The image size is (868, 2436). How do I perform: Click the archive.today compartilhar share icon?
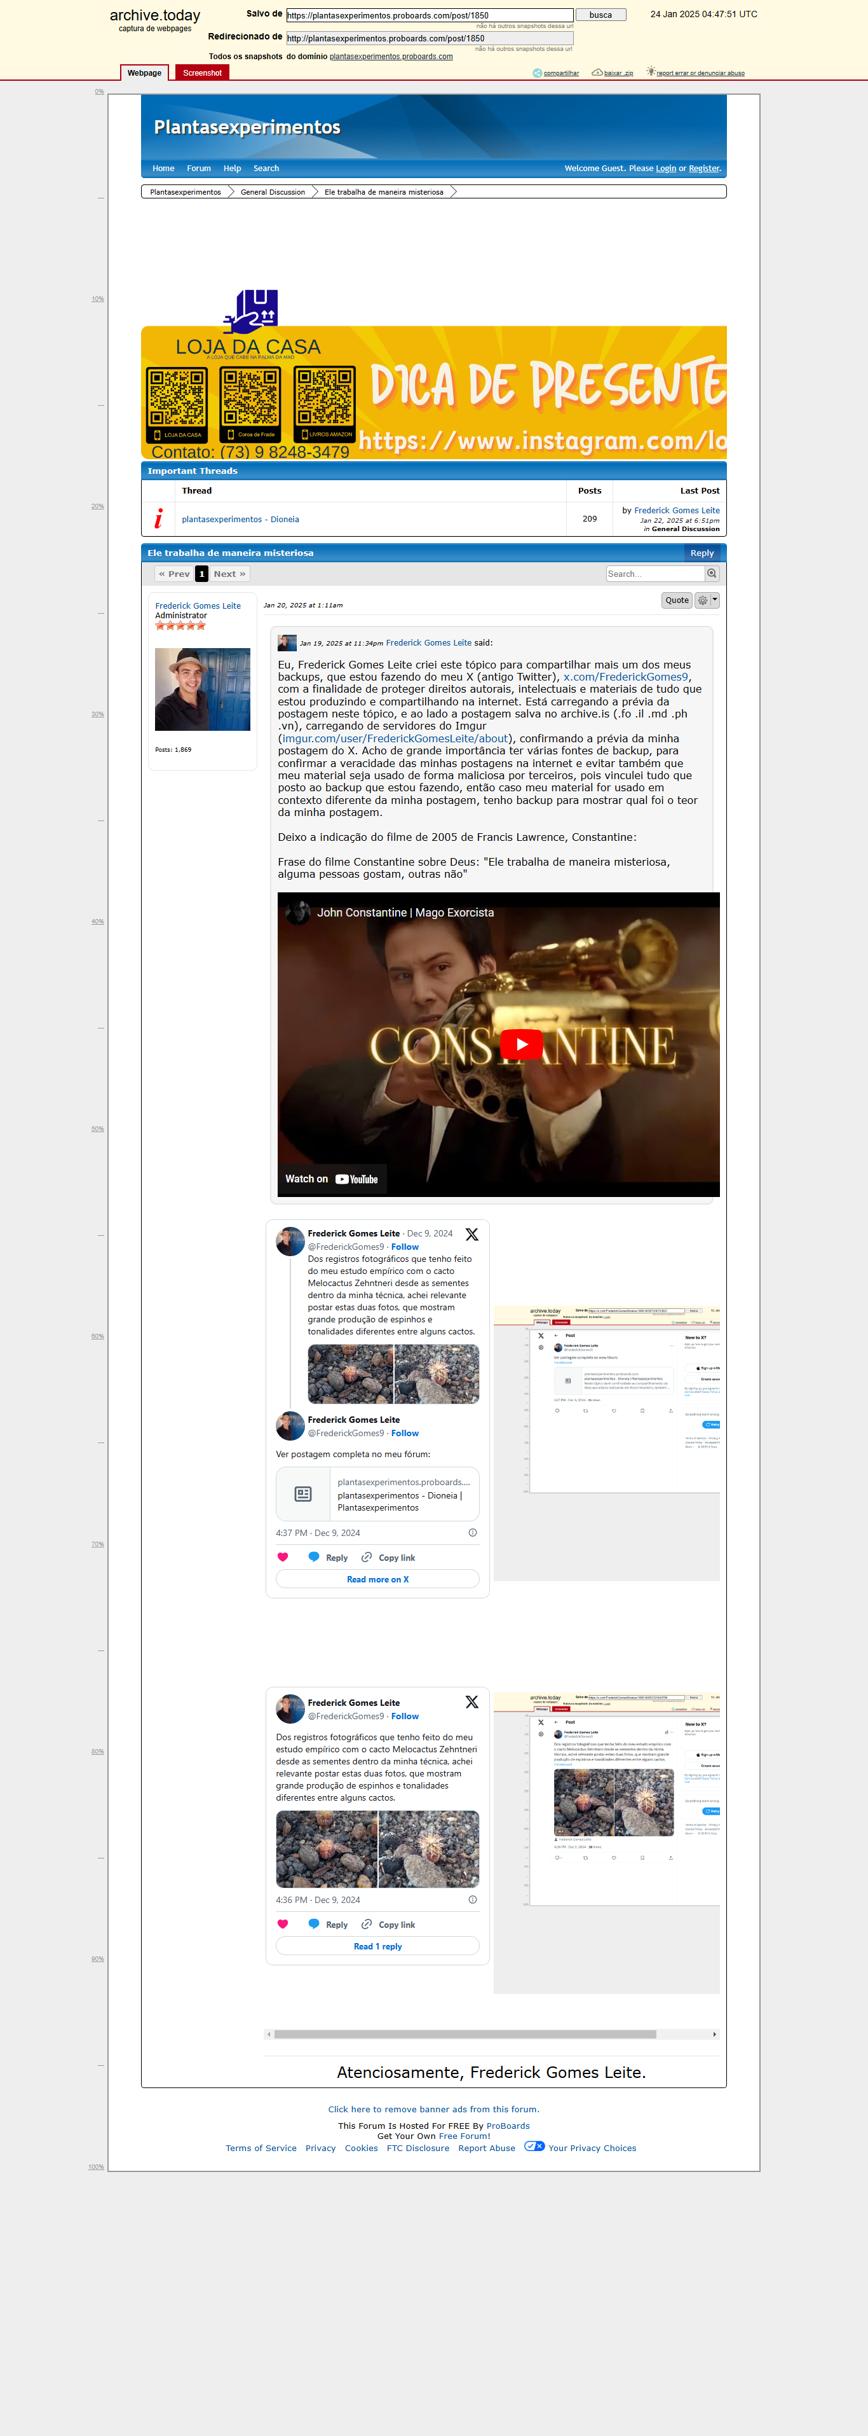[x=538, y=73]
